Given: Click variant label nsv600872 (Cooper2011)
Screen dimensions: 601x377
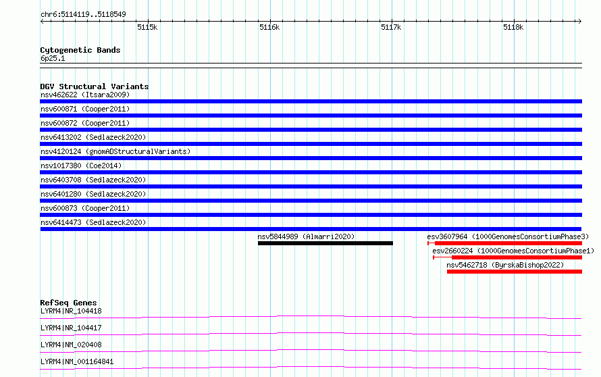Looking at the screenshot, I should click(x=85, y=123).
